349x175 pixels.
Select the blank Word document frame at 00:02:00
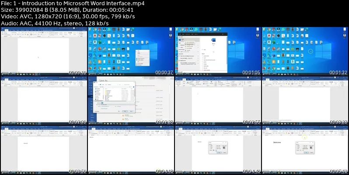pyautogui.click(x=44, y=100)
